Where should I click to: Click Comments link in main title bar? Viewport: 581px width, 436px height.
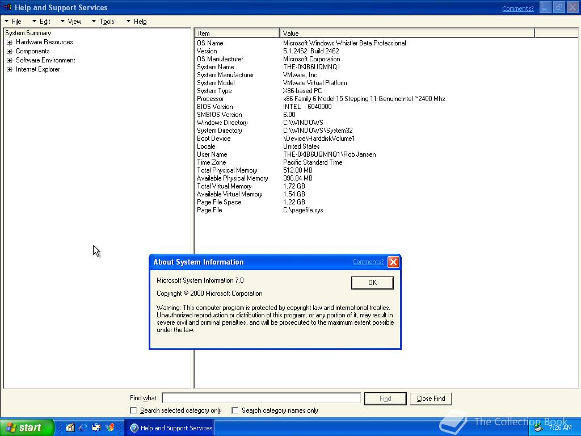[x=518, y=9]
